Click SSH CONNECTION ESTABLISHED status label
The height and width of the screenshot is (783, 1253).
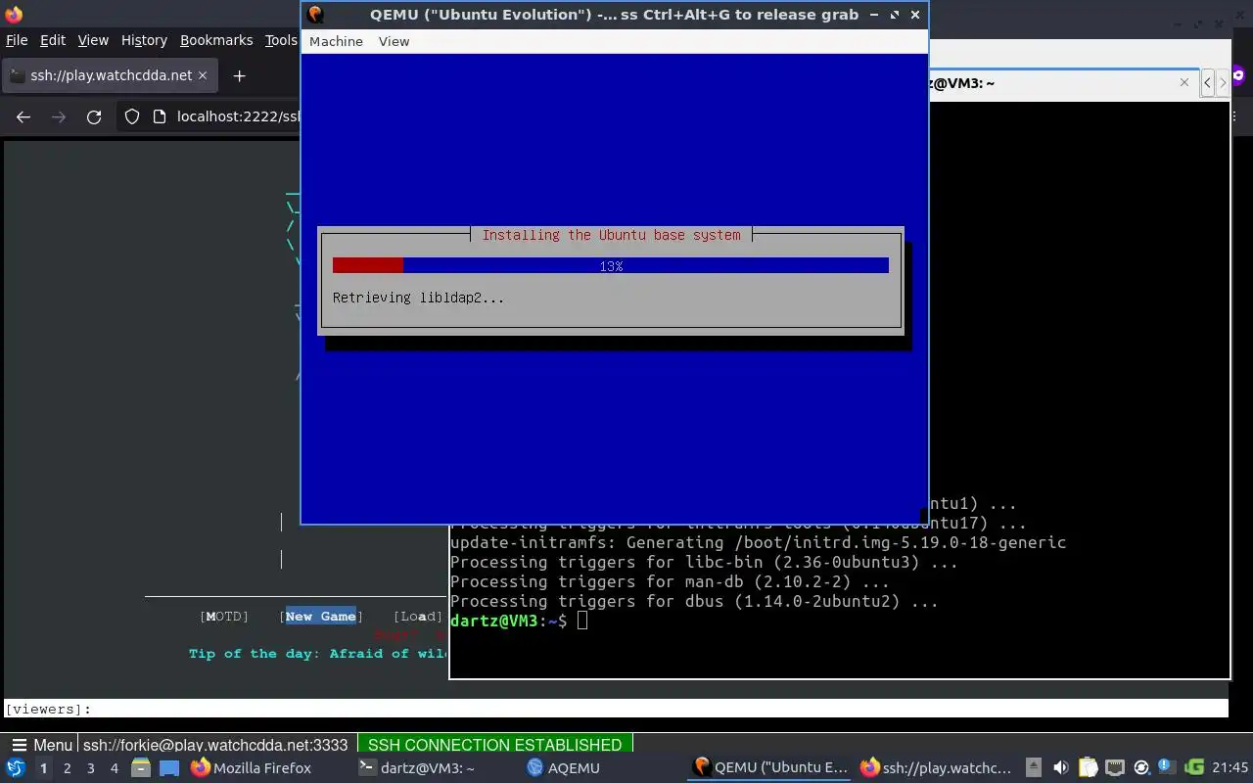point(494,745)
